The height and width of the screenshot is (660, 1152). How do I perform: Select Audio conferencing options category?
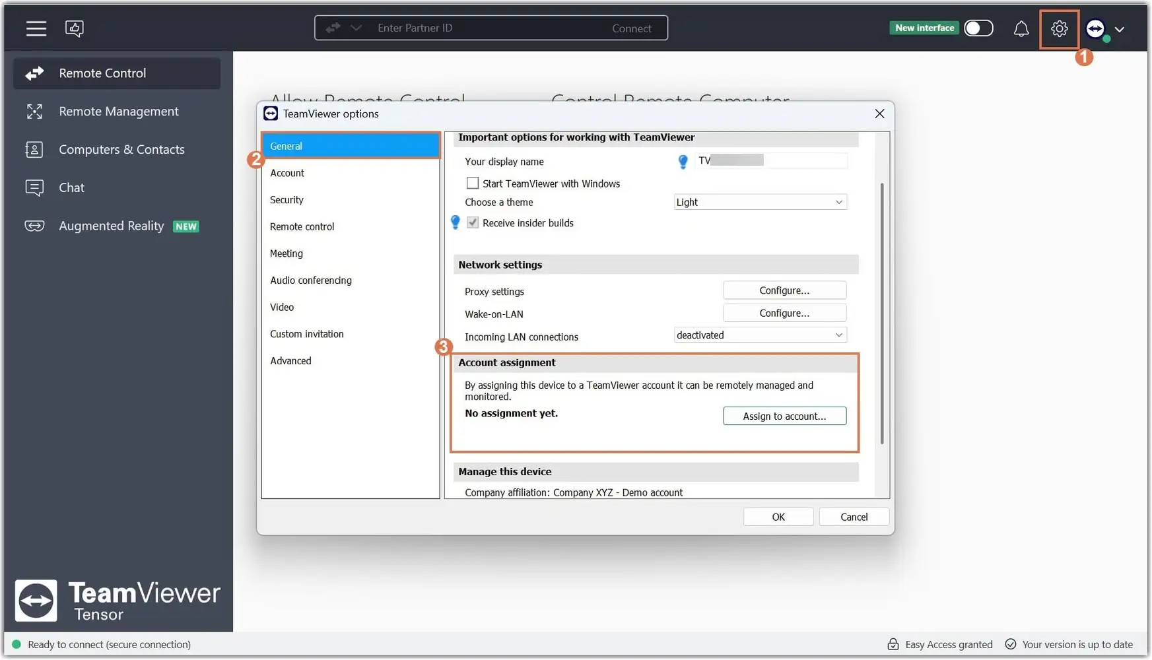click(351, 280)
